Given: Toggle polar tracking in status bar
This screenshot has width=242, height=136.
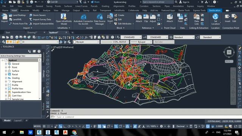Looking at the screenshot, I should click(x=69, y=126).
